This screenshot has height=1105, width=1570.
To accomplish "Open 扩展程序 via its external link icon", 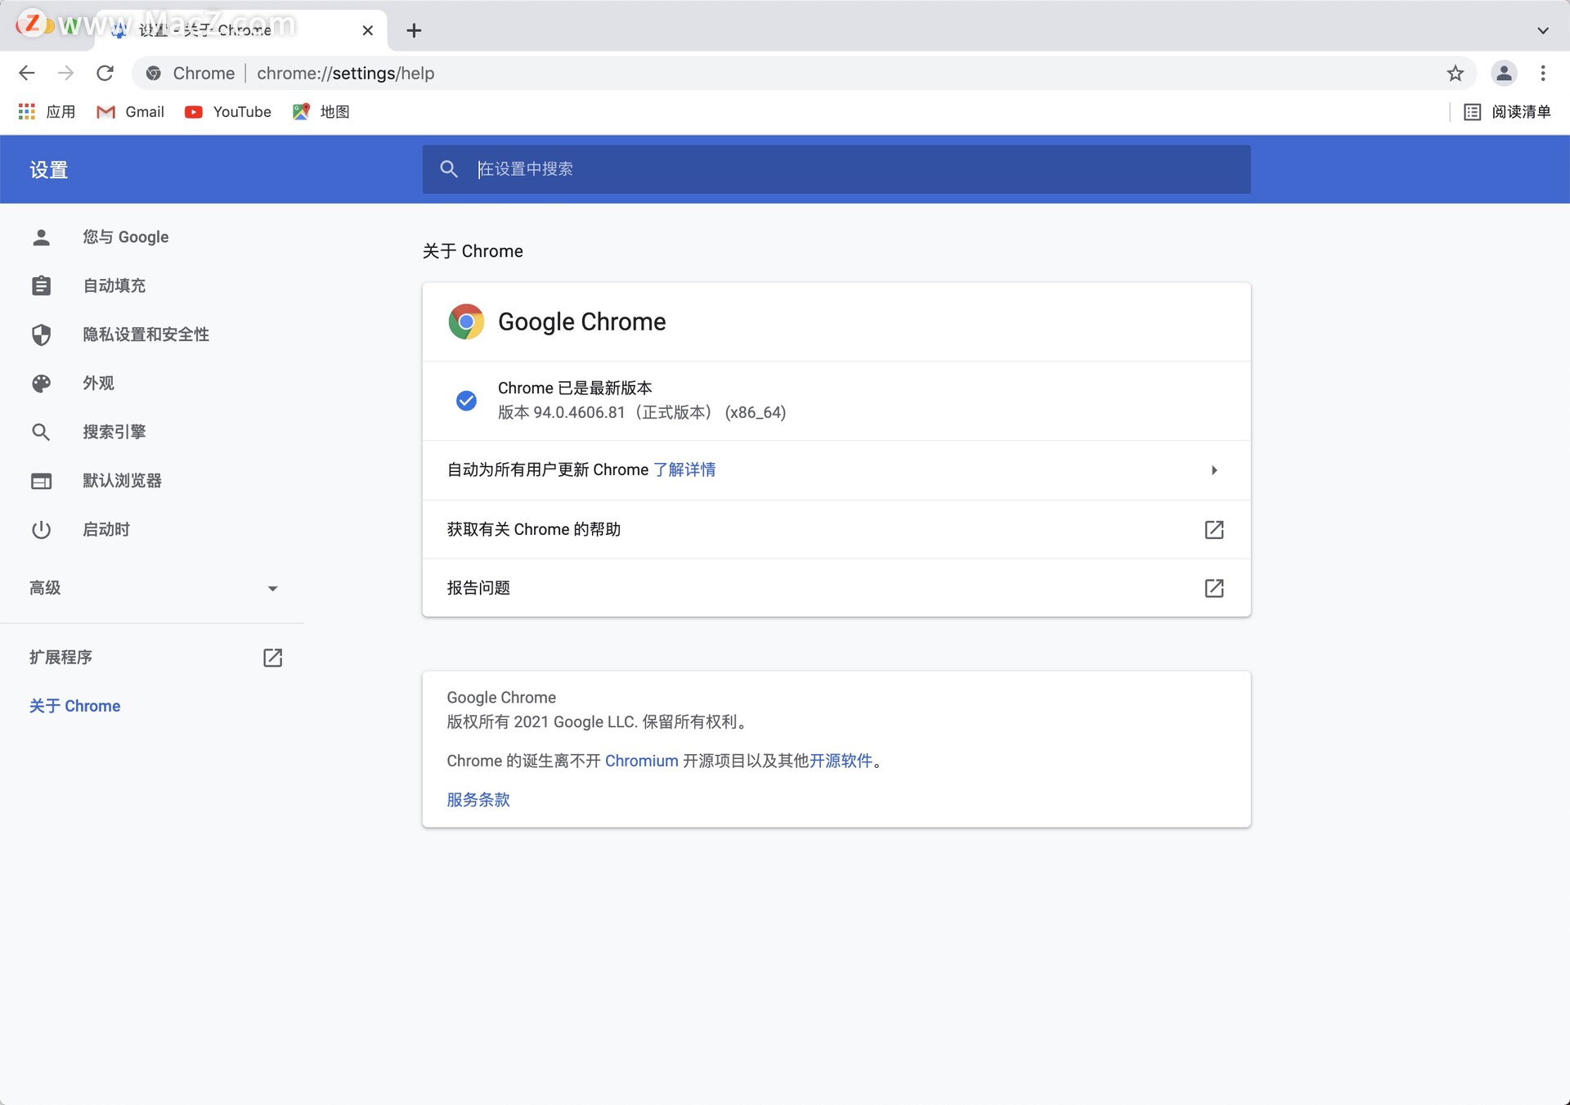I will click(x=273, y=657).
